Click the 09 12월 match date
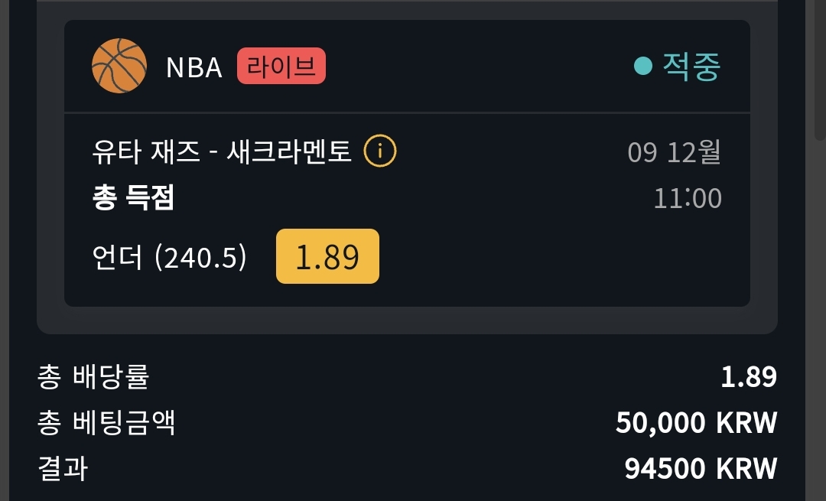 coord(674,152)
